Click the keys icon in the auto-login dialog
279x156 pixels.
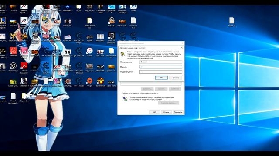(x=123, y=54)
